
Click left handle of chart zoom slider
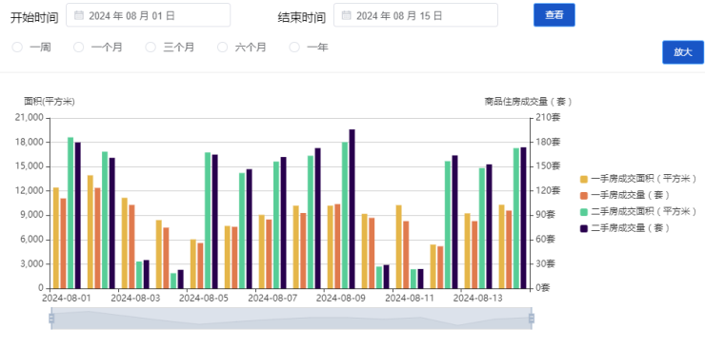pos(51,319)
